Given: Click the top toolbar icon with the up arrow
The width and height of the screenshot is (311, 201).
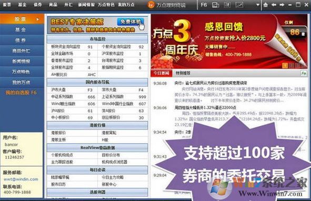Looking at the screenshot, I should 227,5.
